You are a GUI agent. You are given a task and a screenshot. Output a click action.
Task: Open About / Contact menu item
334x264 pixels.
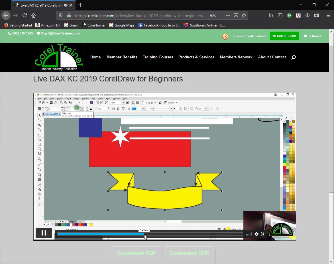click(272, 57)
